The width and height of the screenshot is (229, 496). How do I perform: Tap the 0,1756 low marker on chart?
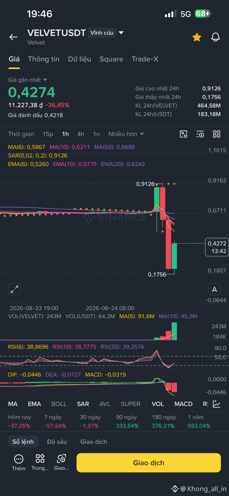coord(157,275)
